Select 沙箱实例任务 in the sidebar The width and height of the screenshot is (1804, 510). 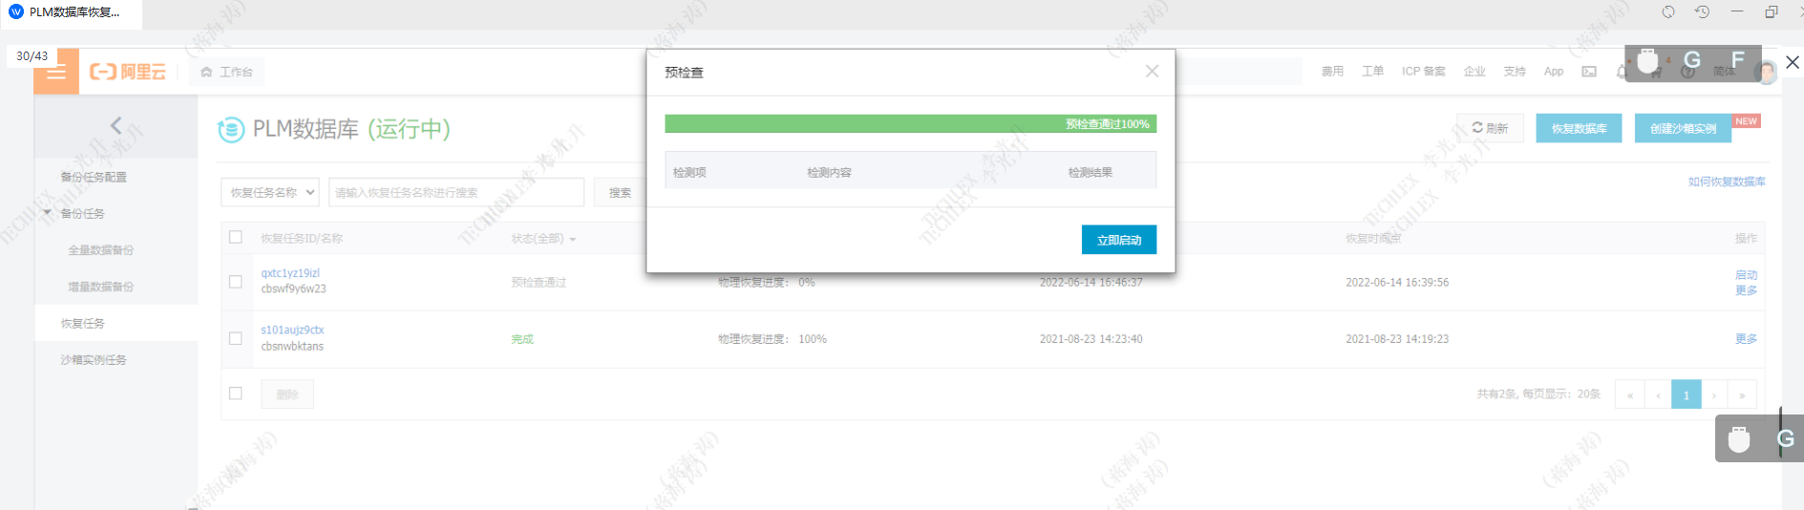coord(94,360)
